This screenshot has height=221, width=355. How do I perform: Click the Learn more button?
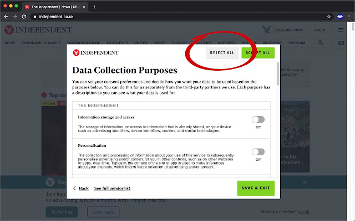pyautogui.click(x=103, y=212)
